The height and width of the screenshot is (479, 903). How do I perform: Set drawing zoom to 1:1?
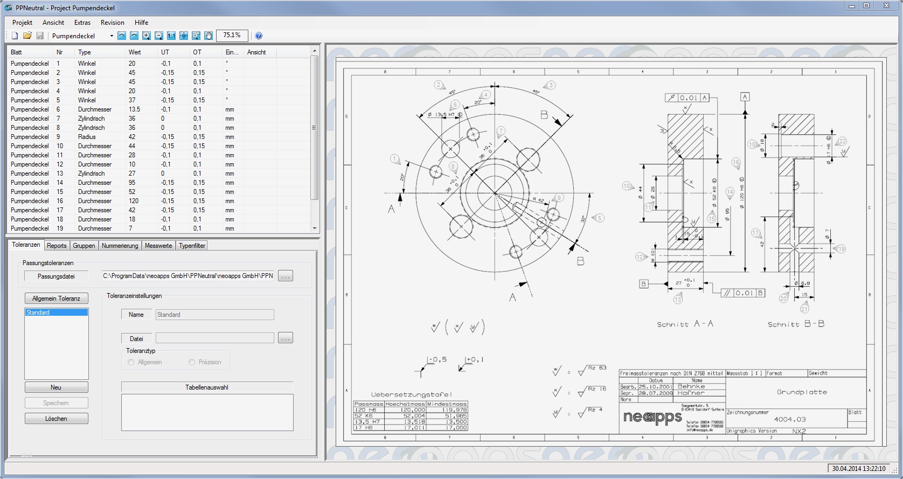click(x=171, y=36)
